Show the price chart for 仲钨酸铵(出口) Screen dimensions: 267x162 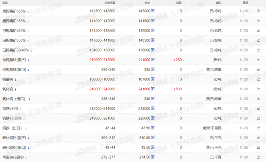point(258,69)
